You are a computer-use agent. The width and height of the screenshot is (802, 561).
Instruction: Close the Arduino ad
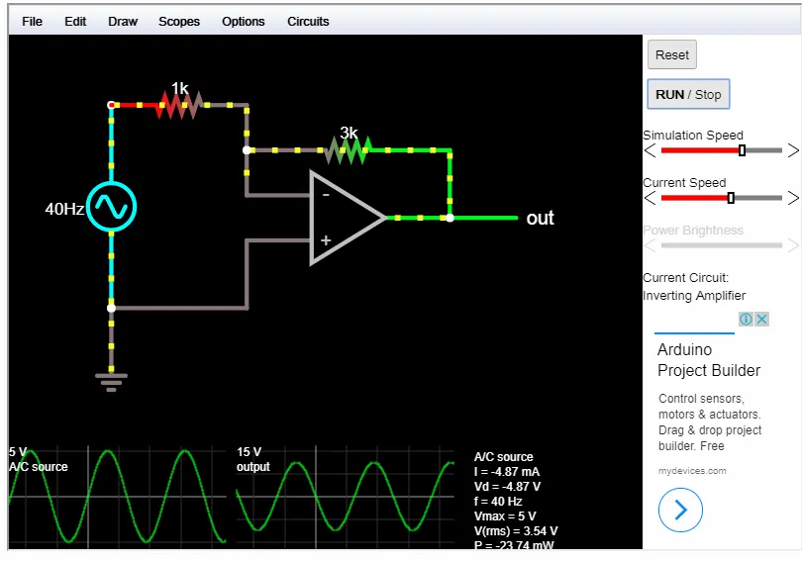point(761,320)
